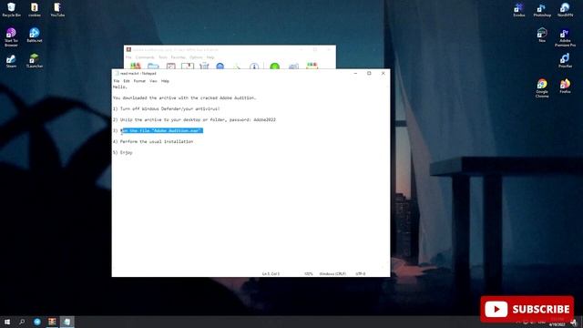This screenshot has height=328, width=583.
Task: Click the 'You downloaded the archive' line
Action: pyautogui.click(x=185, y=97)
